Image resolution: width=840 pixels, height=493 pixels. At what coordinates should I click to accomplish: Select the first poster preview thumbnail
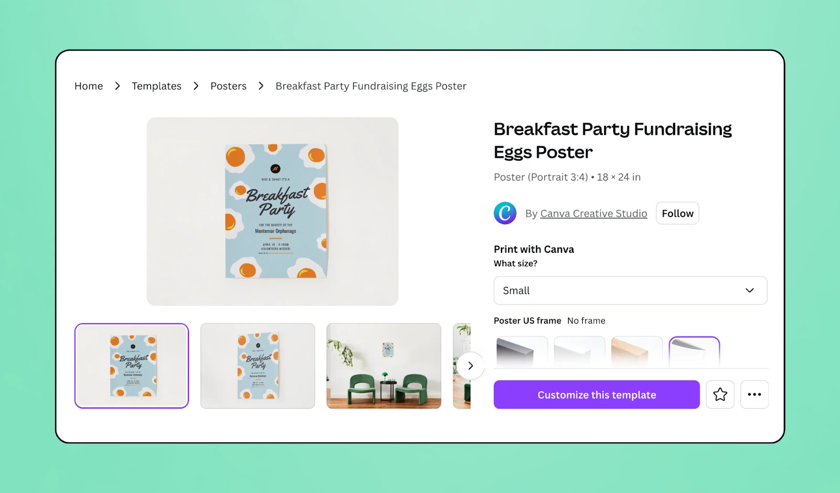(132, 366)
